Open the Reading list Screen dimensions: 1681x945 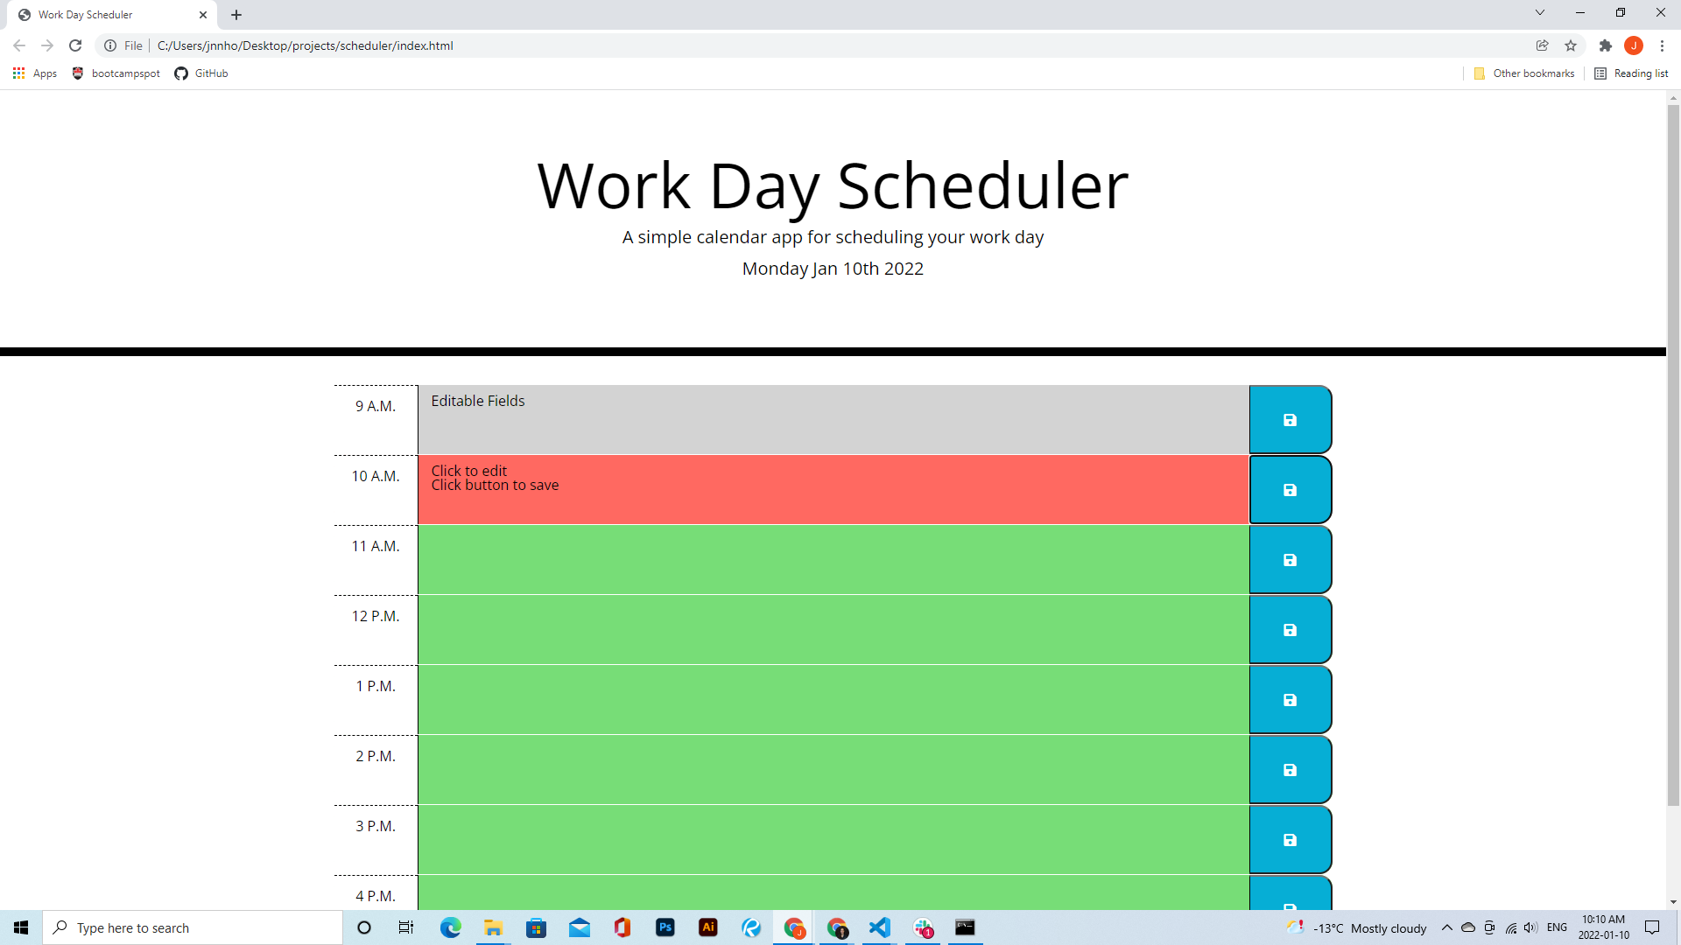[1631, 73]
